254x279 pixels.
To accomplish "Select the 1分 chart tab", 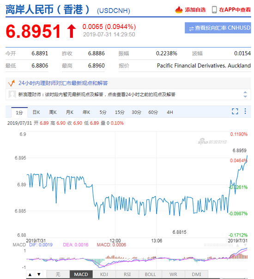I will 19,113.
